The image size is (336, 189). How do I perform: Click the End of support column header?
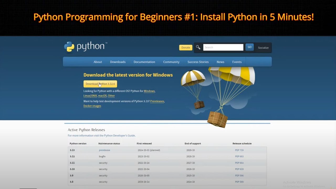(x=193, y=144)
